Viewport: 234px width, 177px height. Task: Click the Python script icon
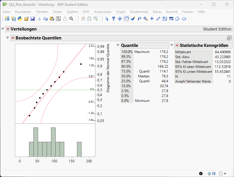pyautogui.click(x=20, y=19)
